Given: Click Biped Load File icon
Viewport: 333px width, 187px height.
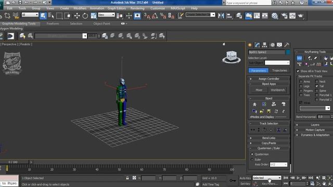Looking at the screenshot, I should coord(262,111).
